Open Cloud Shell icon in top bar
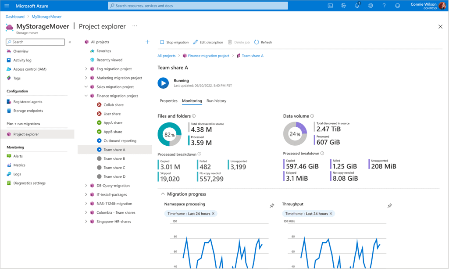Viewport: 449px width, 269px height. [x=330, y=6]
